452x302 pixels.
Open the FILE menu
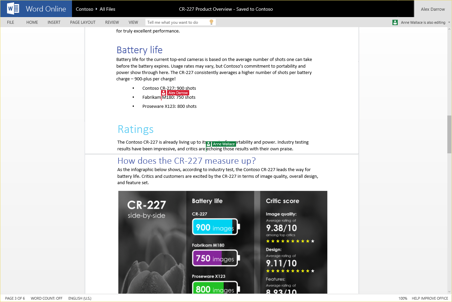click(x=11, y=22)
